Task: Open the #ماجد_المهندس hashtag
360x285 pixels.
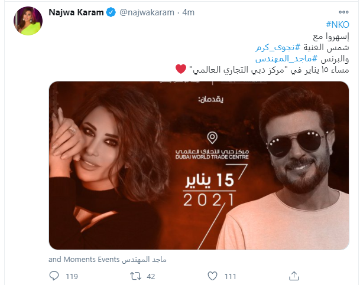Action: click(286, 59)
